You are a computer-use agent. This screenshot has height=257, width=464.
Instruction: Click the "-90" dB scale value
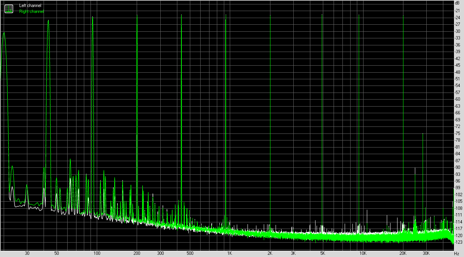[x=457, y=167]
